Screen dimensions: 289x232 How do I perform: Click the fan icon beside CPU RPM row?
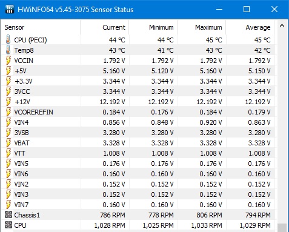(8, 225)
